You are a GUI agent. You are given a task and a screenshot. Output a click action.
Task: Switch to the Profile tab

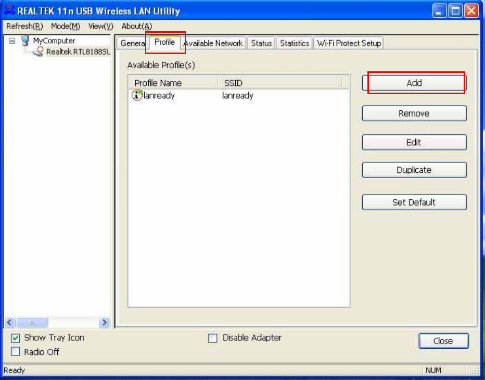pyautogui.click(x=164, y=42)
